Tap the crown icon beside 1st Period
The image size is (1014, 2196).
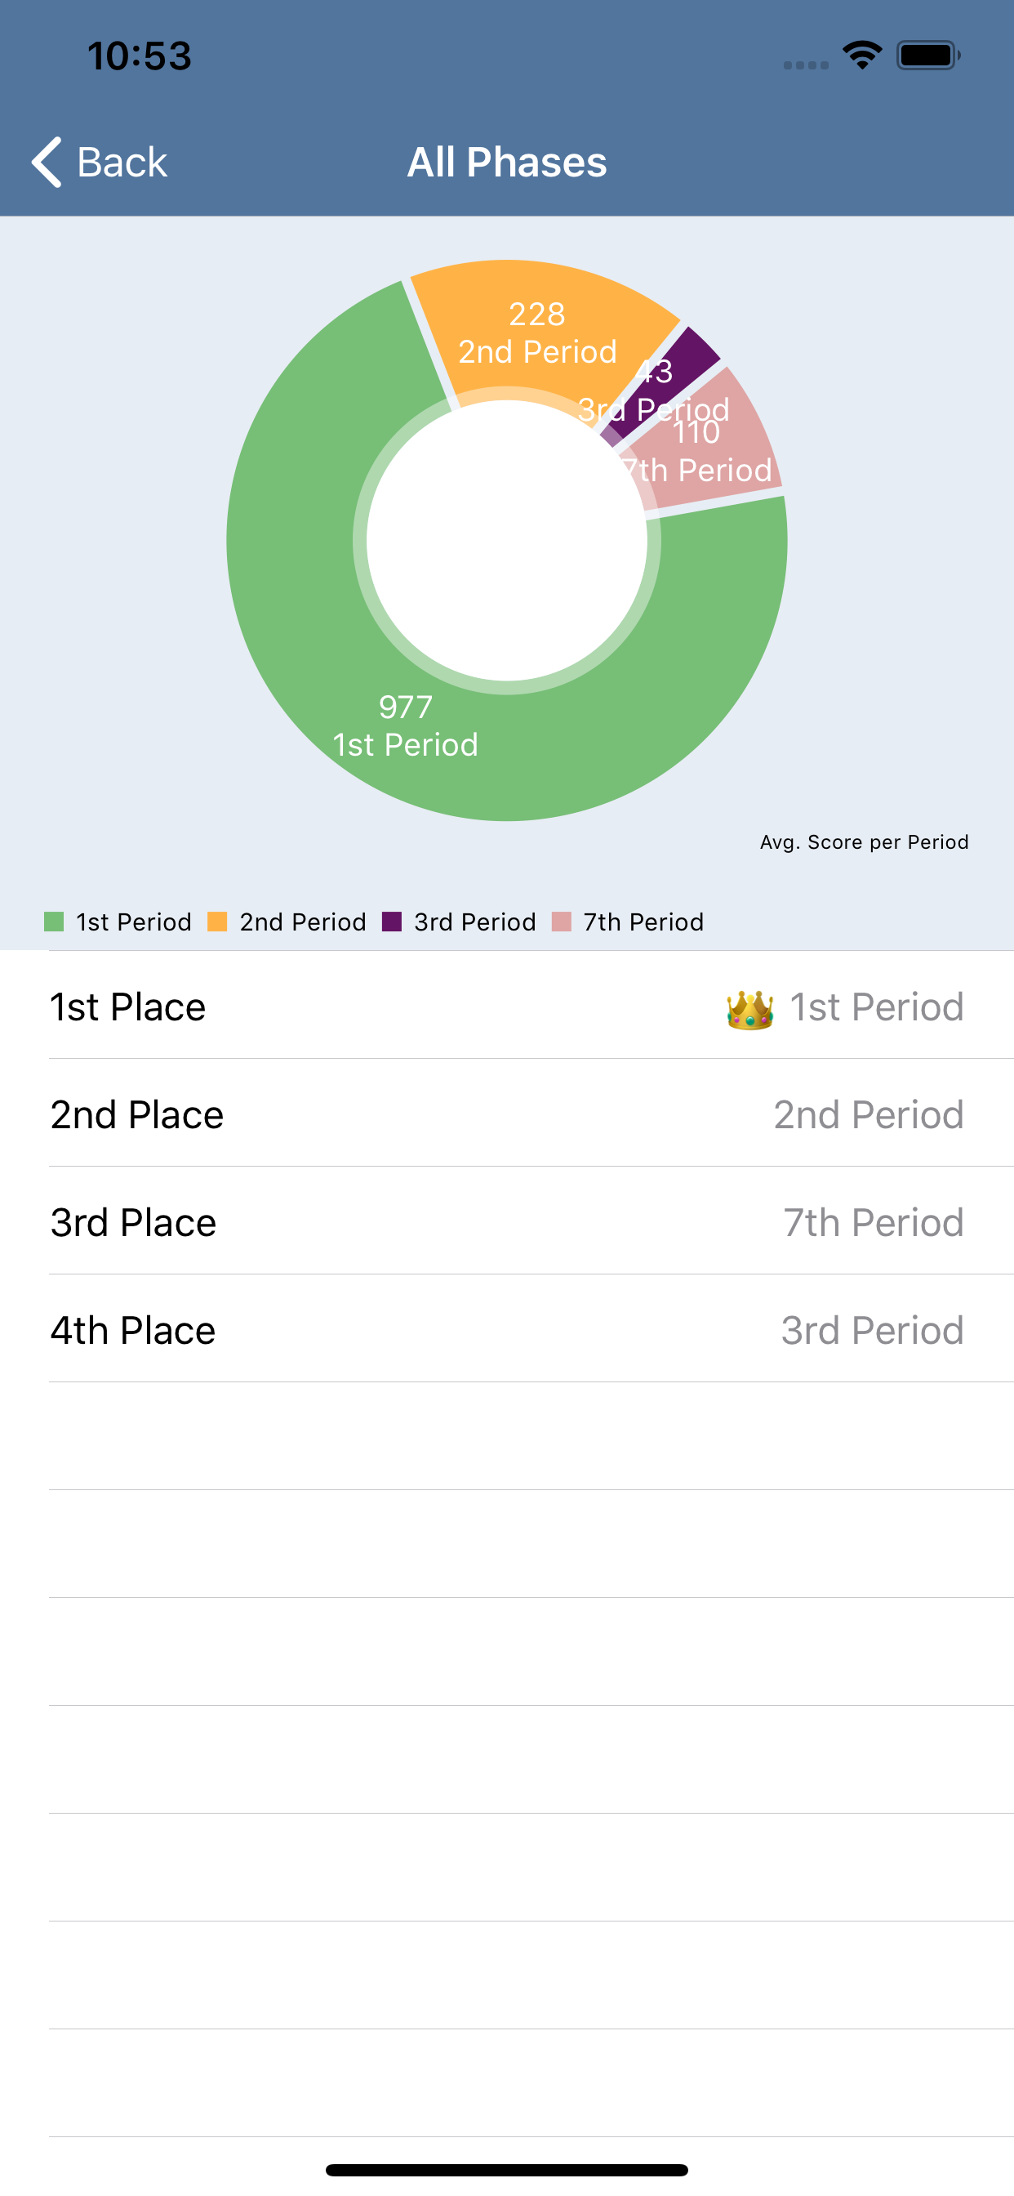[749, 1009]
